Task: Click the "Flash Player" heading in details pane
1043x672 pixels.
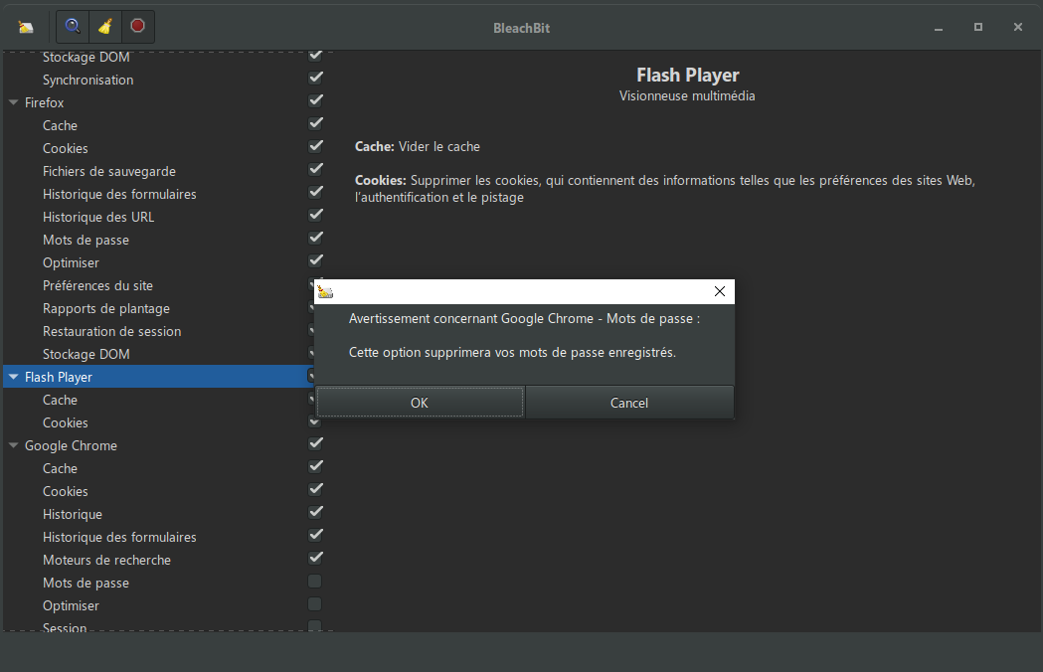Action: (x=688, y=76)
